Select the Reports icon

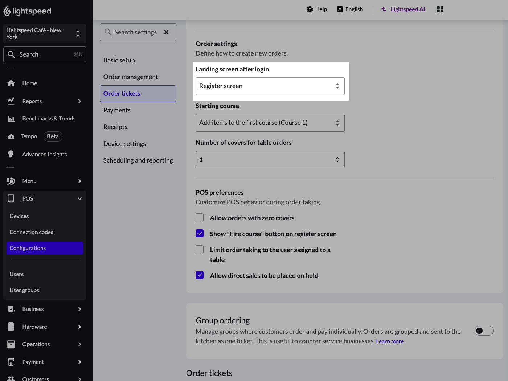click(11, 101)
